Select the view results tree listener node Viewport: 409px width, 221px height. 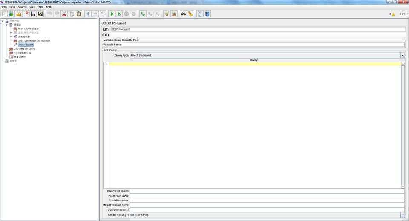click(20, 57)
